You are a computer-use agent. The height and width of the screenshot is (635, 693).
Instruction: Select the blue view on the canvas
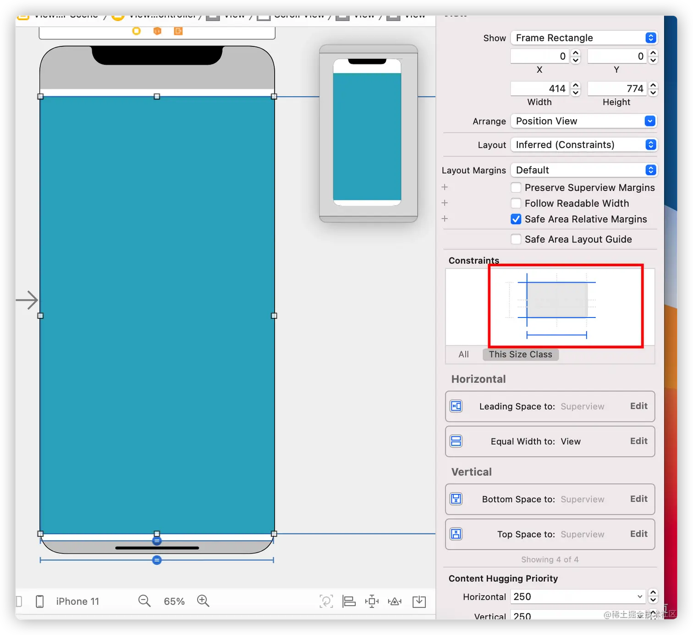point(157,315)
